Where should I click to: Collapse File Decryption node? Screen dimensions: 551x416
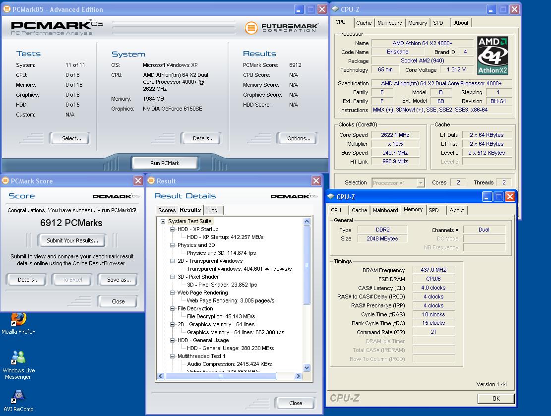(172, 308)
